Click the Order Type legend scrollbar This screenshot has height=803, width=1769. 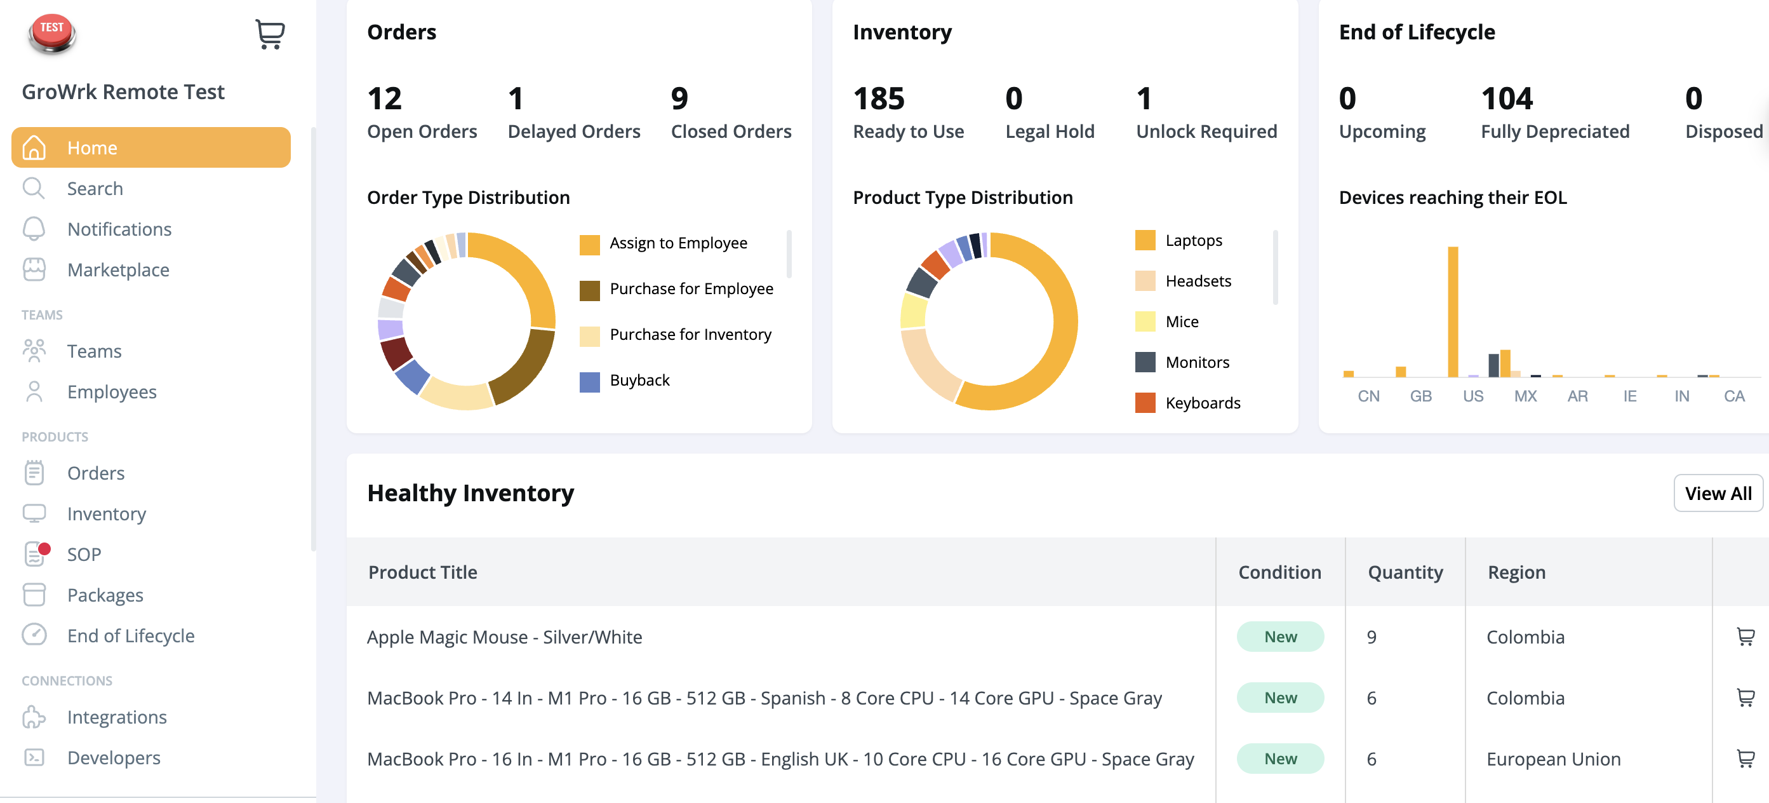click(789, 254)
